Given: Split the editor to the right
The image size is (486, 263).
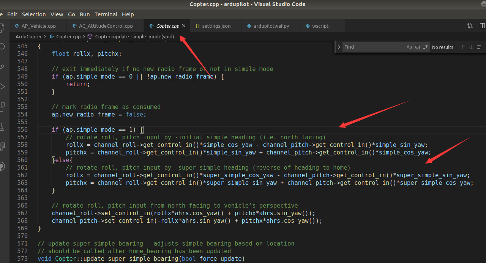Looking at the screenshot, I should [x=483, y=26].
